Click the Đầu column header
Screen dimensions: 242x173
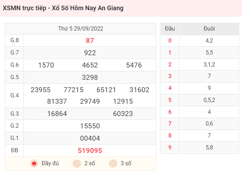point(170,29)
